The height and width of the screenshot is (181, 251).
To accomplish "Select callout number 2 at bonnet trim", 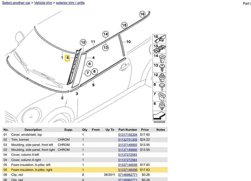I will point(62,98).
